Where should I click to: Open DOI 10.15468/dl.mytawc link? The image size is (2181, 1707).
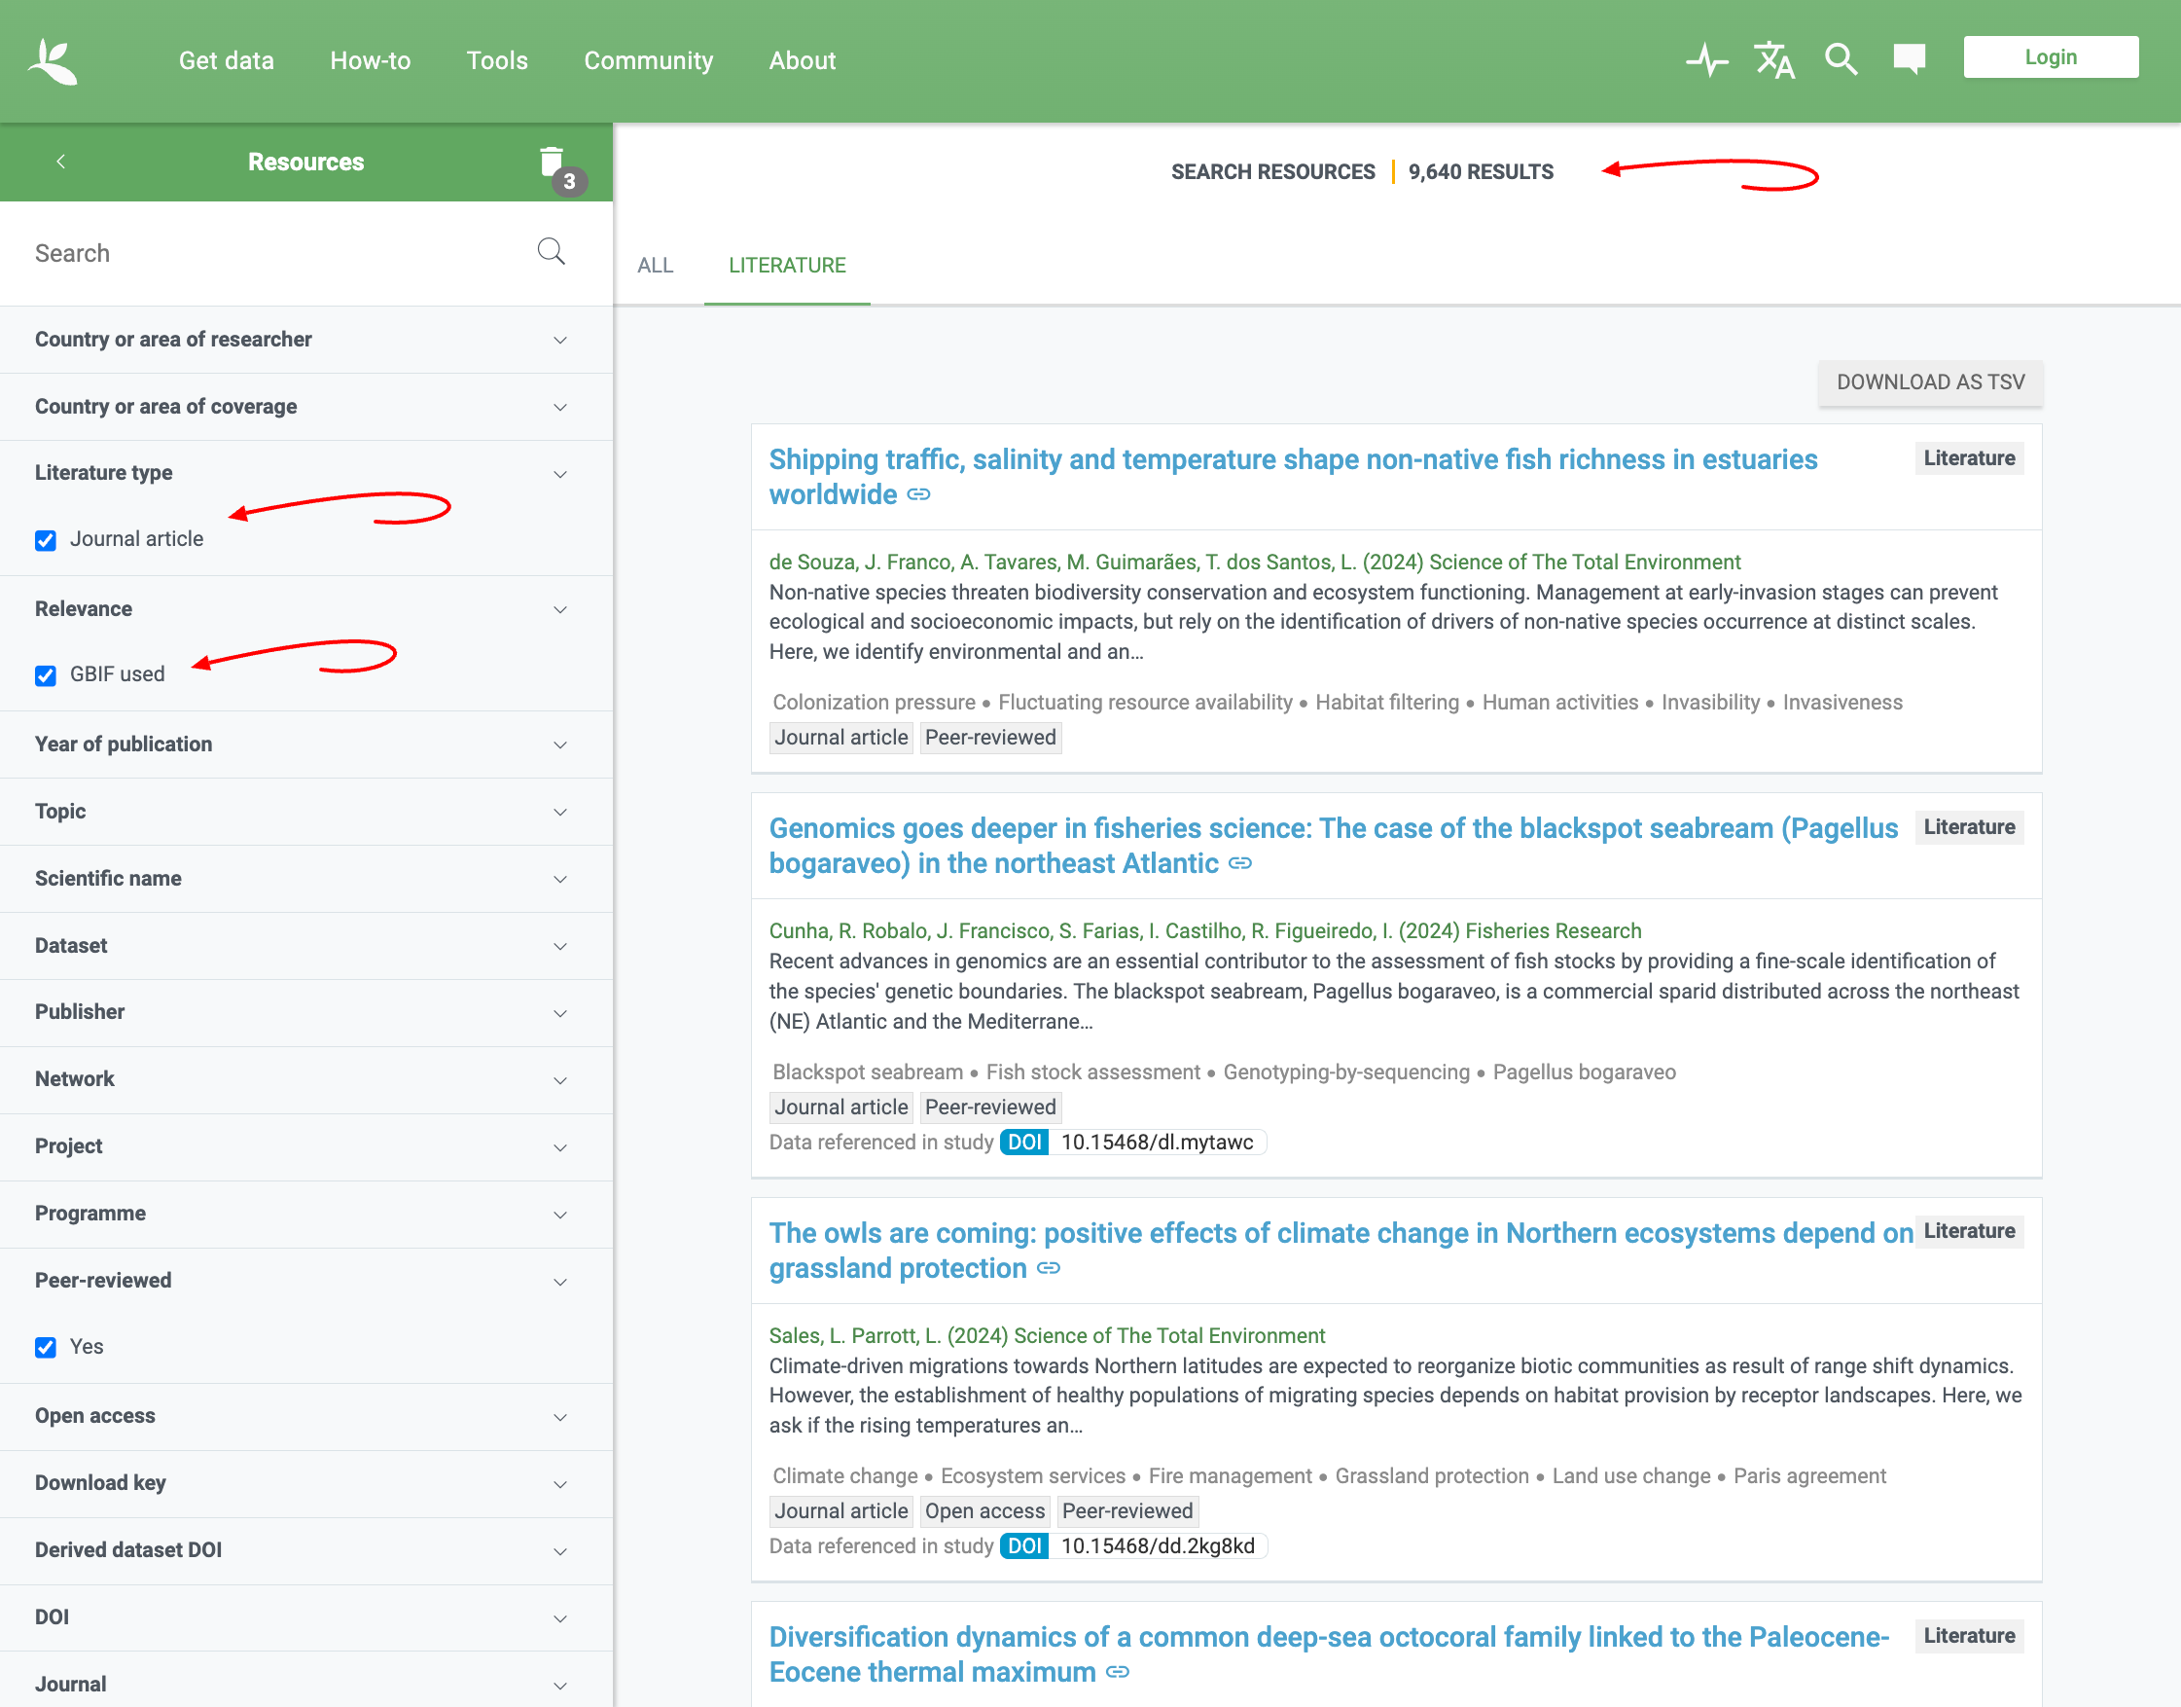[1156, 1143]
